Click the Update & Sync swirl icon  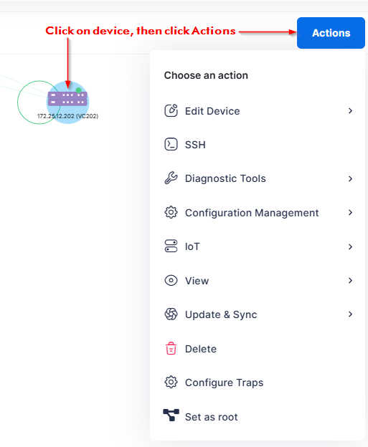pyautogui.click(x=171, y=314)
